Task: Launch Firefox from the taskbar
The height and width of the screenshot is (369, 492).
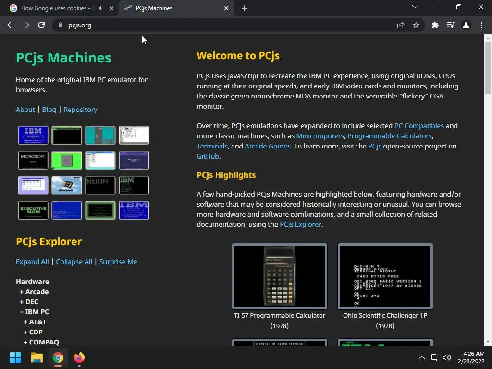Action: [79, 357]
